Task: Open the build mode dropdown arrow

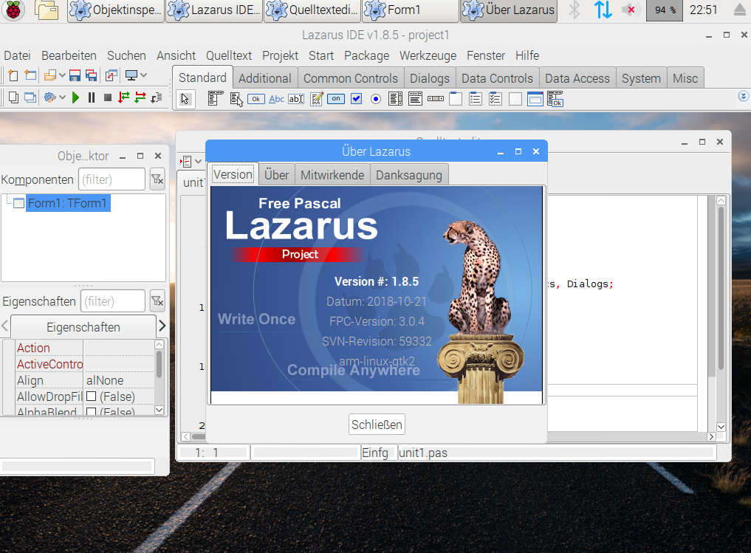Action: point(62,98)
